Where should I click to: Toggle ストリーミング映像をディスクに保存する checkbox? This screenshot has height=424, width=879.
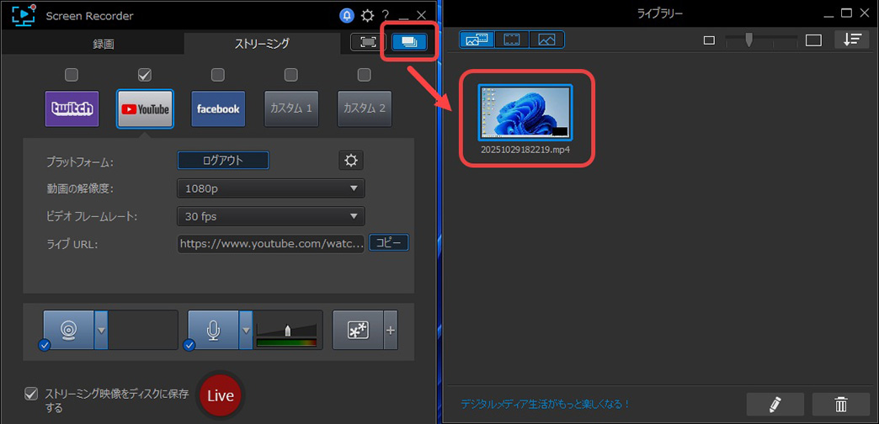[31, 394]
